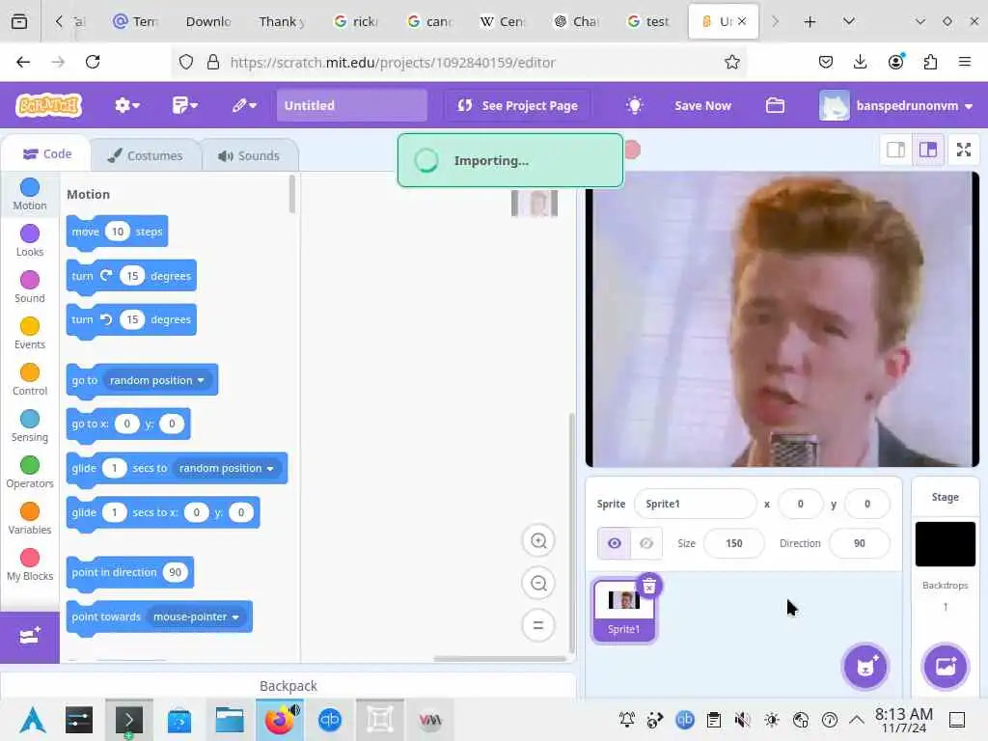Select the Operators block category

point(30,472)
